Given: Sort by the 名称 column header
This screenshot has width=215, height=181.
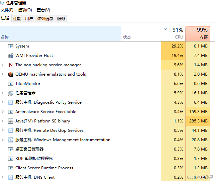Looking at the screenshot, I should [x=61, y=33].
